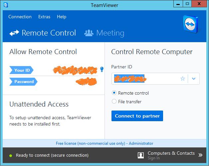Click the green connection status dot
The height and width of the screenshot is (166, 209).
[11, 155]
